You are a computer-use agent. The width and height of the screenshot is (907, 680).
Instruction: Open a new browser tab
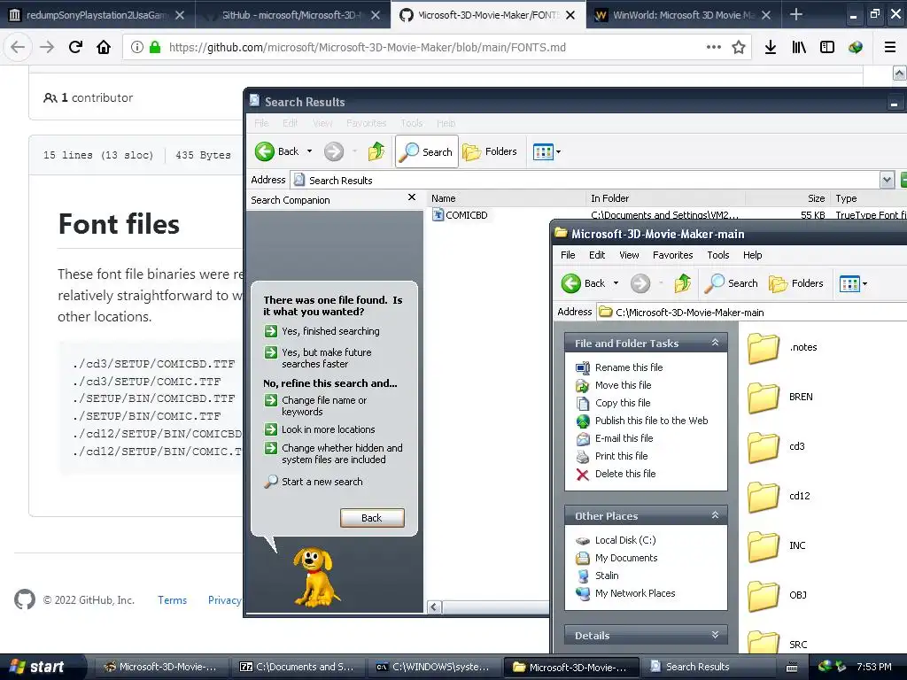(796, 14)
